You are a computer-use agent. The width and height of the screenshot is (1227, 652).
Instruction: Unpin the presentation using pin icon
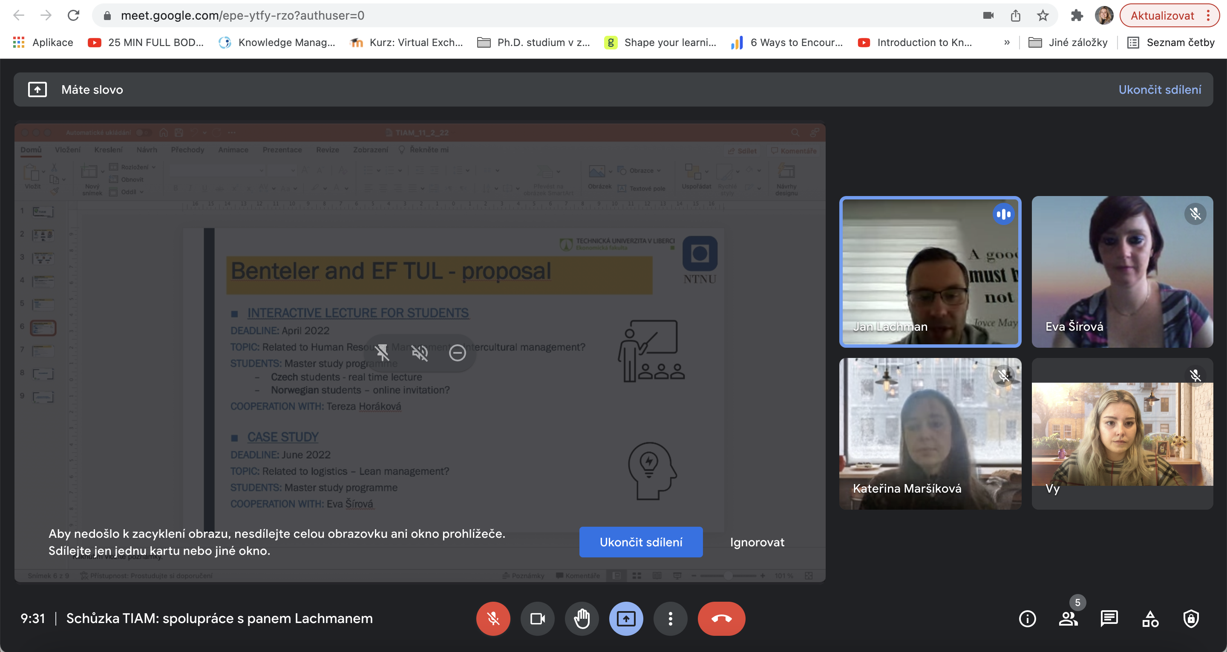click(x=382, y=353)
